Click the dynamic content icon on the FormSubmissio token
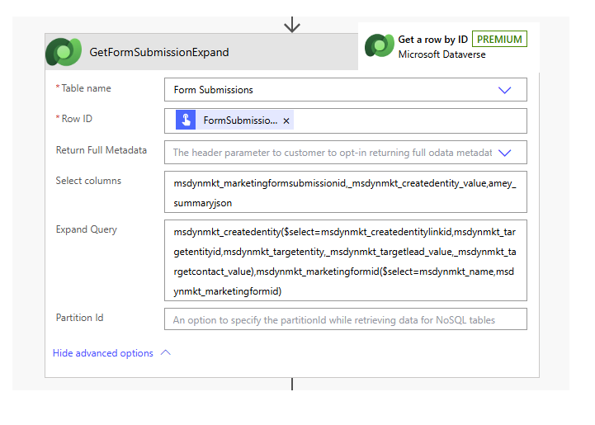The height and width of the screenshot is (425, 595). (186, 120)
